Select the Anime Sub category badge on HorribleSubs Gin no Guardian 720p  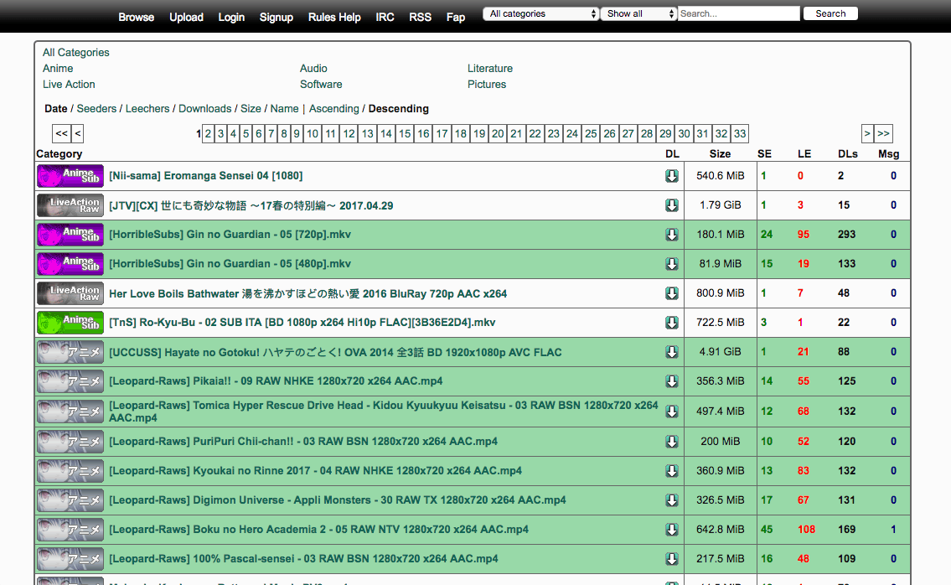point(70,234)
